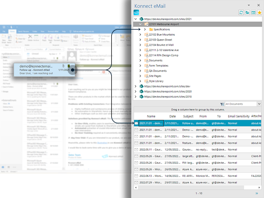264x198 pixels.
Task: Click attachment paperclip on highlighted Outlook email
Action: pos(63,66)
